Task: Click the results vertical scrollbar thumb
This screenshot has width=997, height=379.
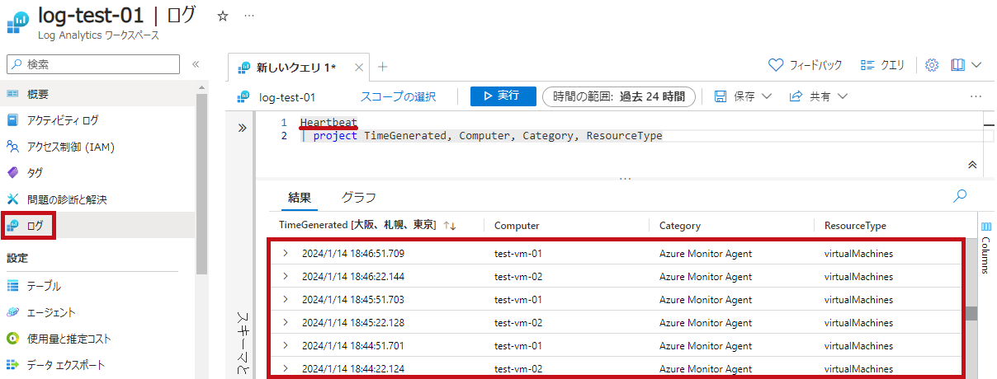Action: [972, 313]
